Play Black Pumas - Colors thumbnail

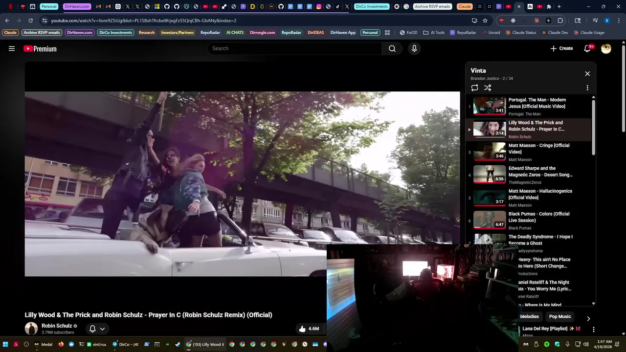point(490,220)
